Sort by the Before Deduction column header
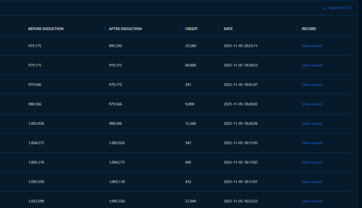Viewport: 362px width, 208px height. pos(46,29)
